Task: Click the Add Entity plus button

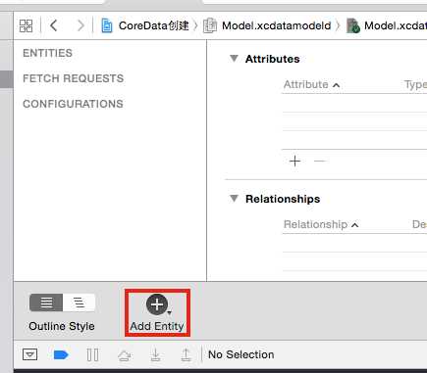Action: (157, 304)
